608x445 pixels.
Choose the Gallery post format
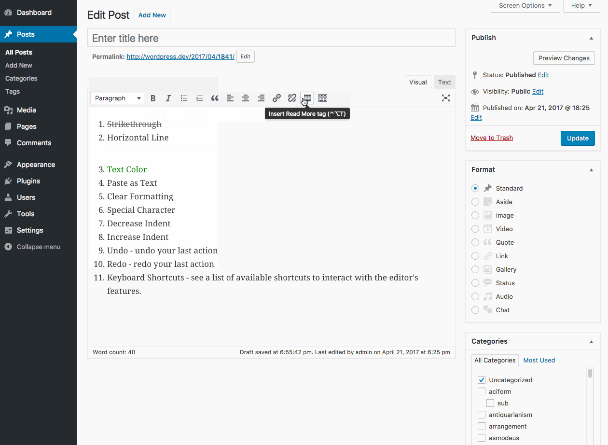pos(475,269)
